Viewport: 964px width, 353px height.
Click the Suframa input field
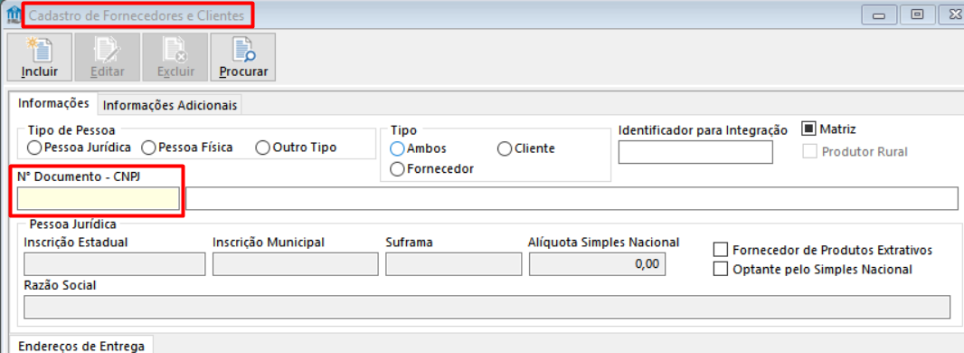454,264
